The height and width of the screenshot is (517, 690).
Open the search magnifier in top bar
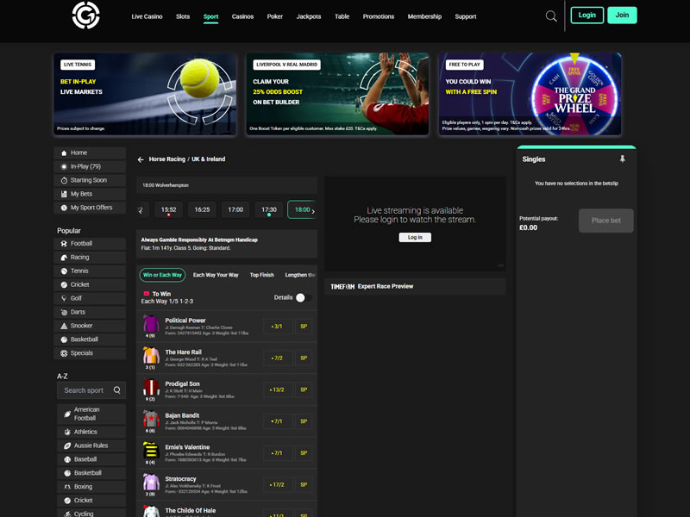[551, 16]
